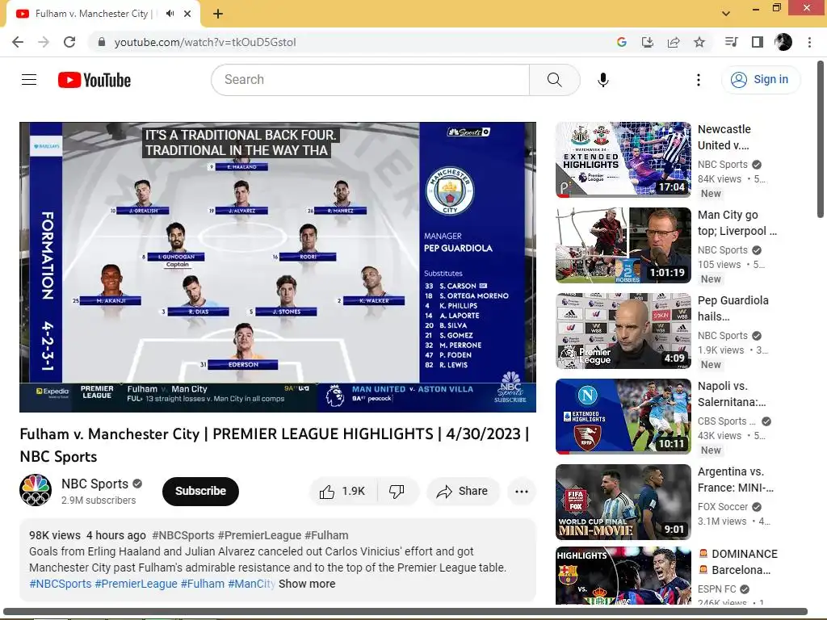
Task: Open YouTube settings three-dot menu
Action: (x=699, y=80)
